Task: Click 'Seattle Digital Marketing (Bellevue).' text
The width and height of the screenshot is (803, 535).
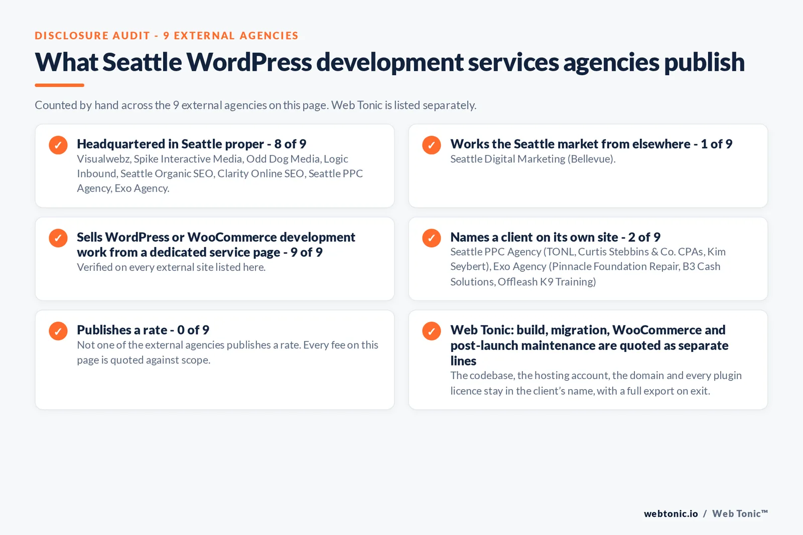Action: (532, 159)
